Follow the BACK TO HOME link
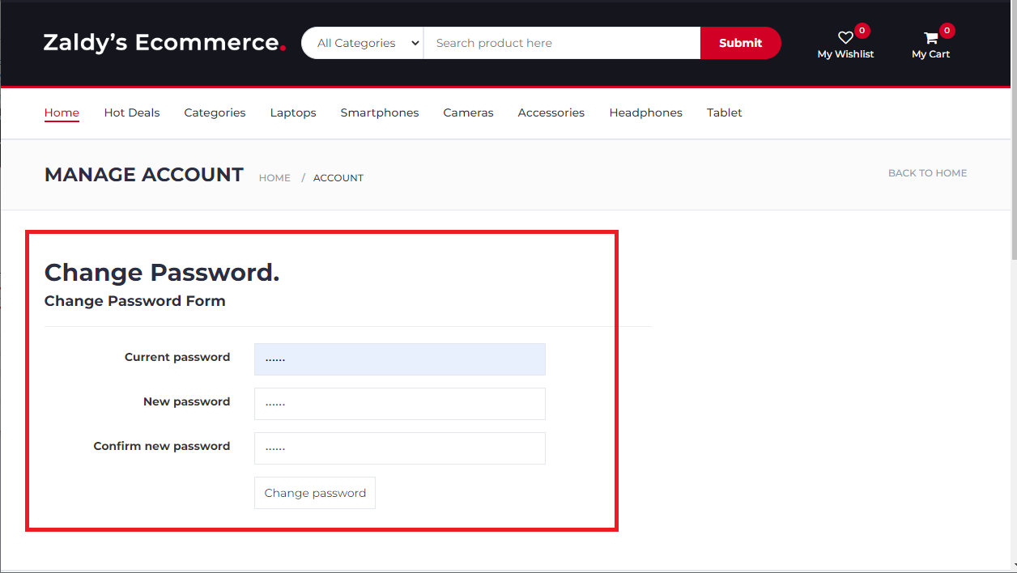The height and width of the screenshot is (573, 1017). tap(927, 172)
